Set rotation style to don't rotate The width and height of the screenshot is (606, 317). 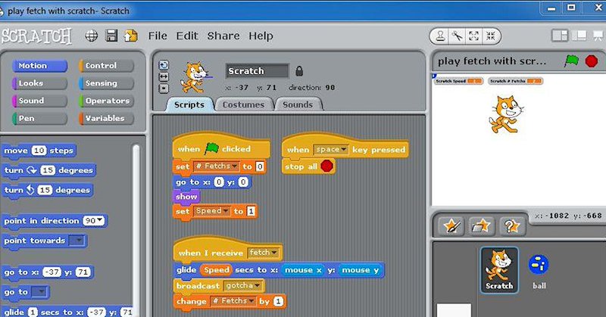pyautogui.click(x=164, y=89)
